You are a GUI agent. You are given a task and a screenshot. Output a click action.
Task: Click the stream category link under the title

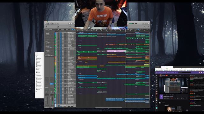click(x=170, y=96)
